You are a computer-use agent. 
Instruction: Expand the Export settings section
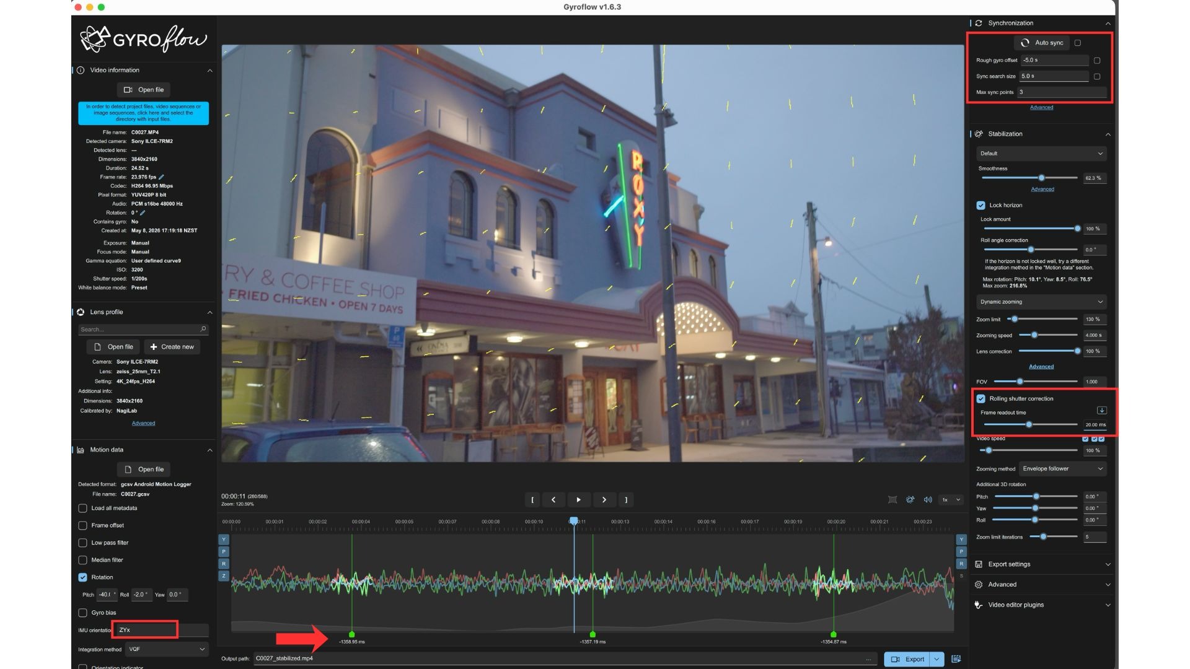click(1108, 564)
